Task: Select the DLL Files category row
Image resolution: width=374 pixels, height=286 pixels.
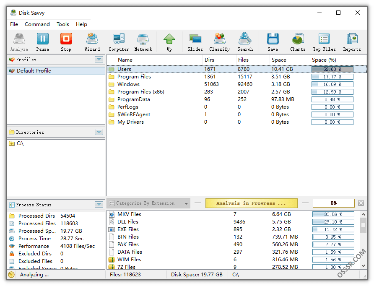Action: (233, 222)
